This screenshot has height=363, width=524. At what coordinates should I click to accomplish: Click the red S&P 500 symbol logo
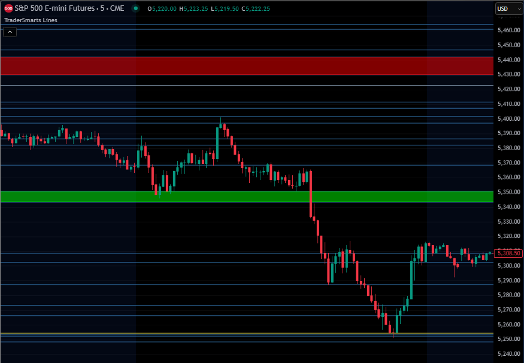(8, 9)
